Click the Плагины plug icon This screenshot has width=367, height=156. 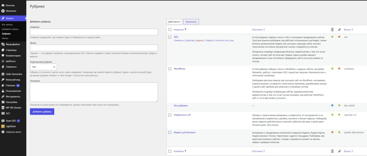coord(3,85)
